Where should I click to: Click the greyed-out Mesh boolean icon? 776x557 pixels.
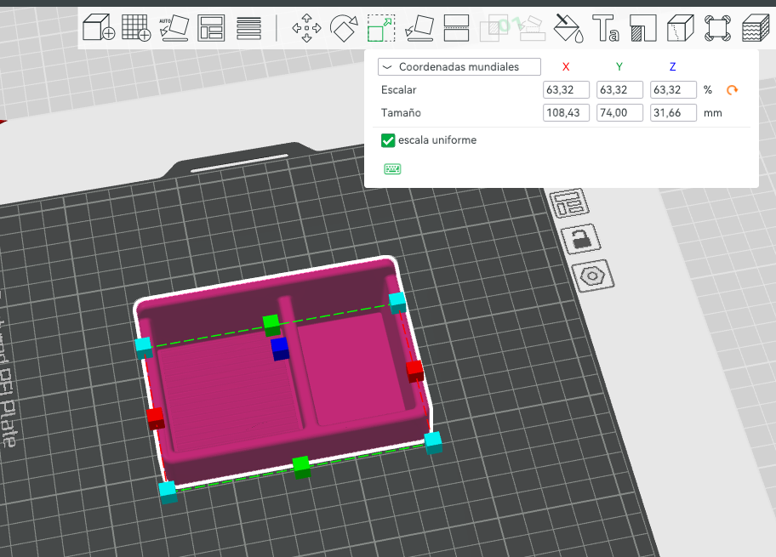tap(494, 29)
